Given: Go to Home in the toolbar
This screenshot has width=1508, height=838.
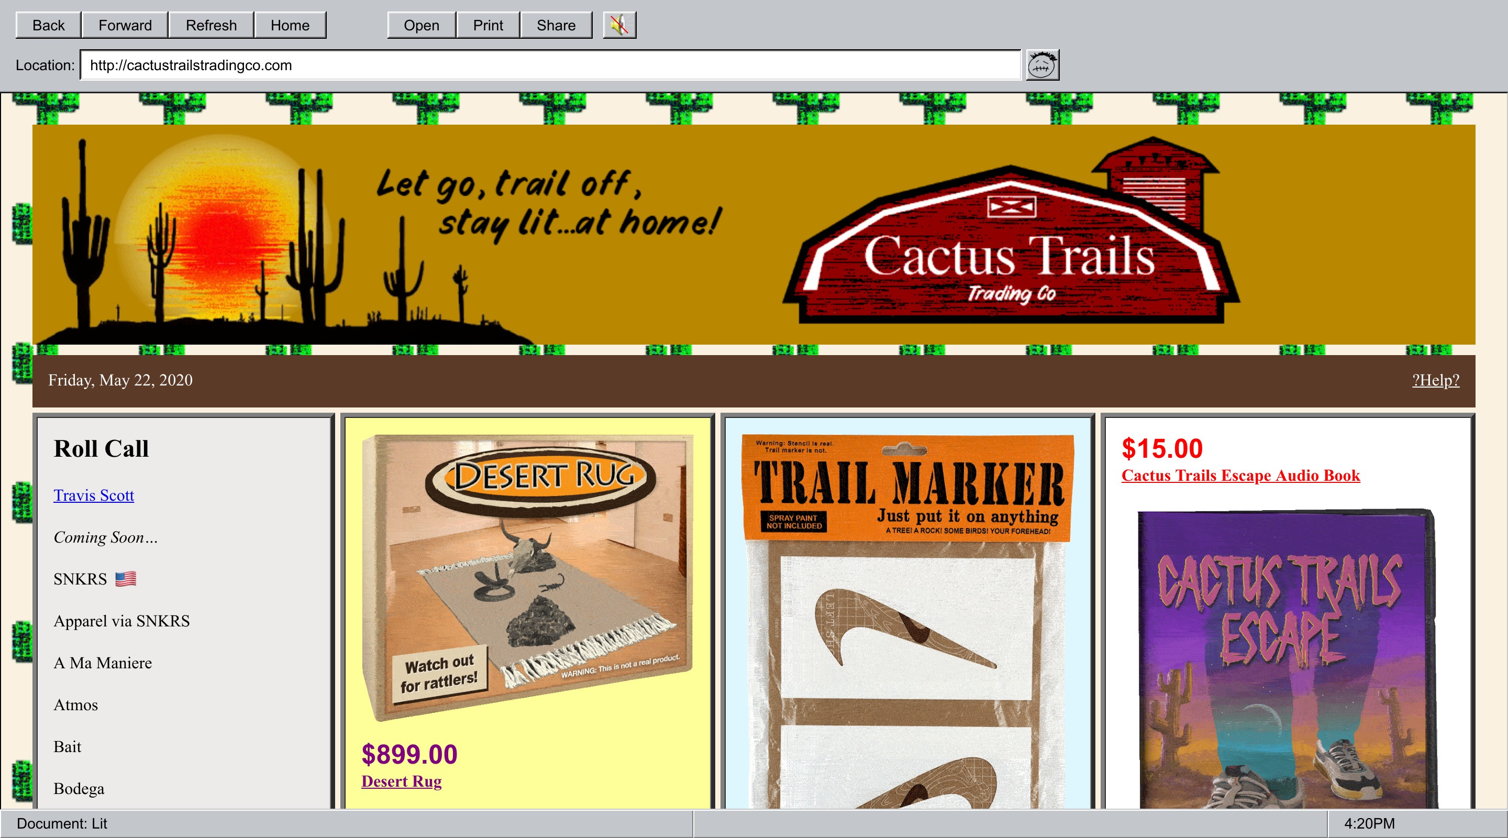Looking at the screenshot, I should 290,25.
